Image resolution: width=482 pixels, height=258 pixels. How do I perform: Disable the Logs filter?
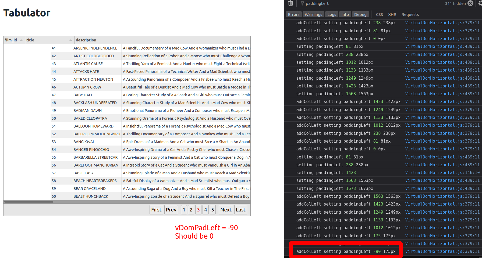(x=332, y=14)
